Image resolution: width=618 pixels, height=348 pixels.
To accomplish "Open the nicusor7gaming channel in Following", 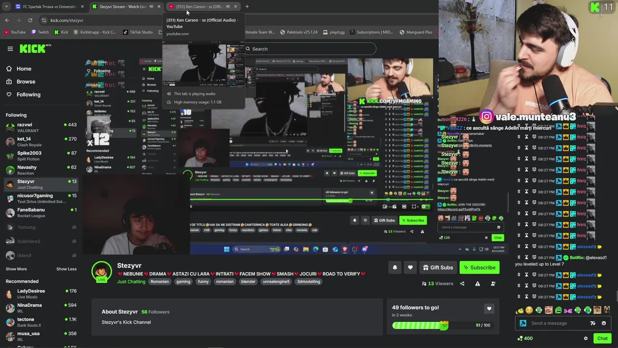I will (x=41, y=198).
